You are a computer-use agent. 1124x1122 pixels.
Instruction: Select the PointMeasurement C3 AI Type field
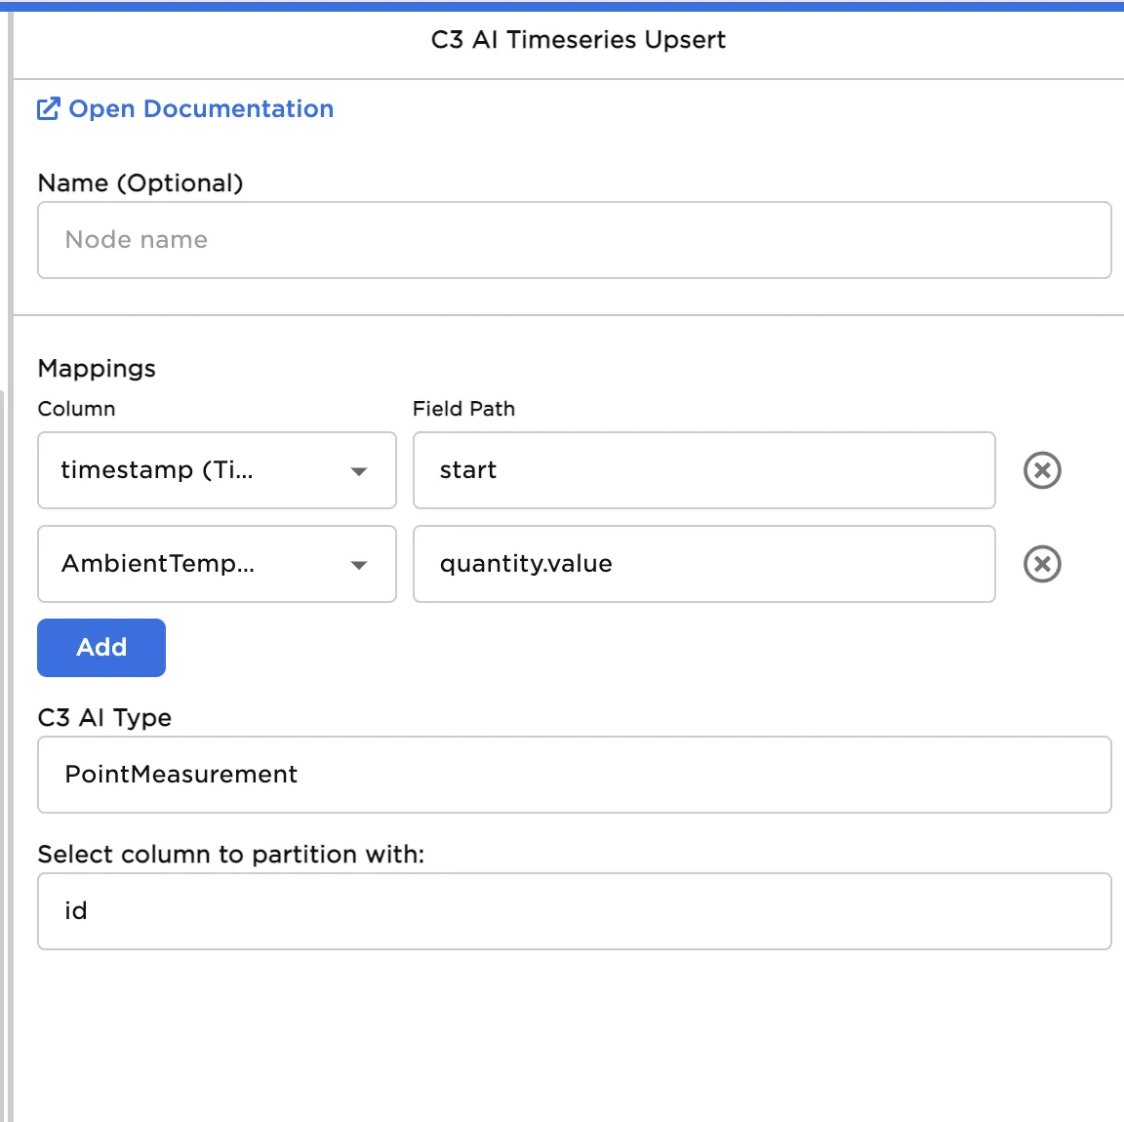coord(574,775)
